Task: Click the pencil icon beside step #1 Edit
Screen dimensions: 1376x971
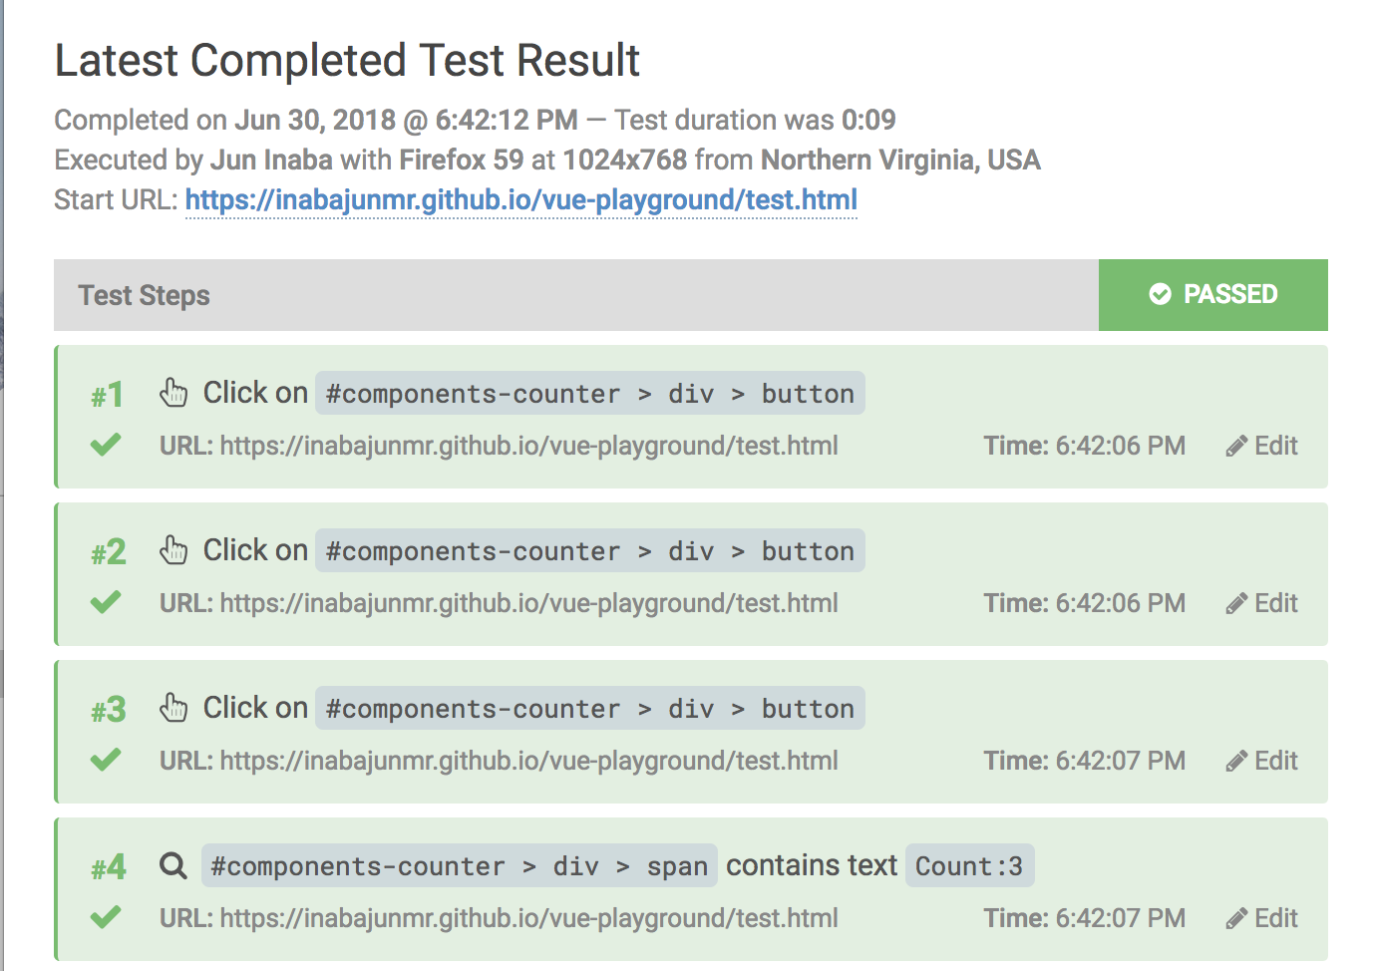Action: tap(1239, 446)
